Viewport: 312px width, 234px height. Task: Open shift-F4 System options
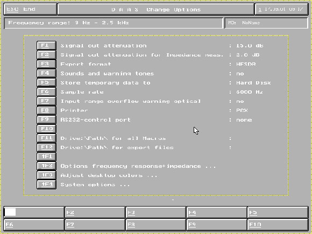coord(46,185)
